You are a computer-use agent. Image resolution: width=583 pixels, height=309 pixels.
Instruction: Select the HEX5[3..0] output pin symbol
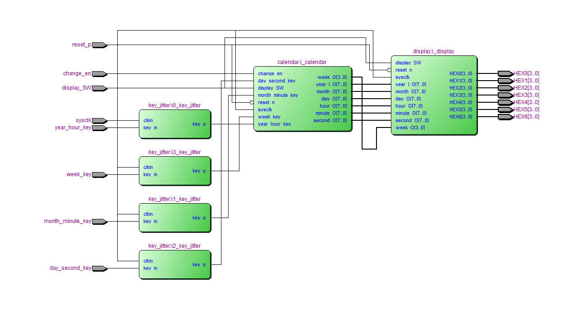pyautogui.click(x=505, y=109)
